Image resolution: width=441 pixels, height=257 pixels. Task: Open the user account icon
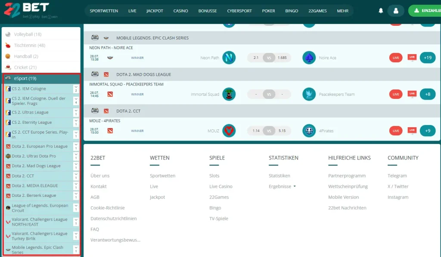[396, 11]
